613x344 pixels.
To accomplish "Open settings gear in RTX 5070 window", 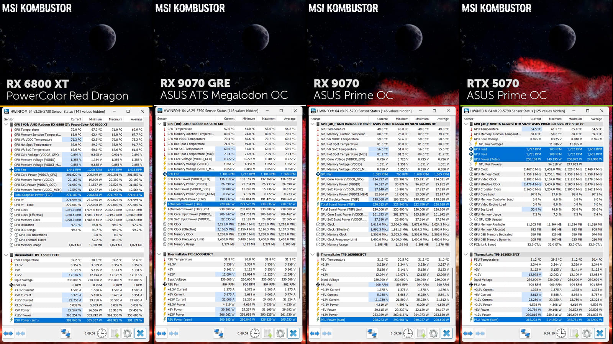I will tap(587, 333).
